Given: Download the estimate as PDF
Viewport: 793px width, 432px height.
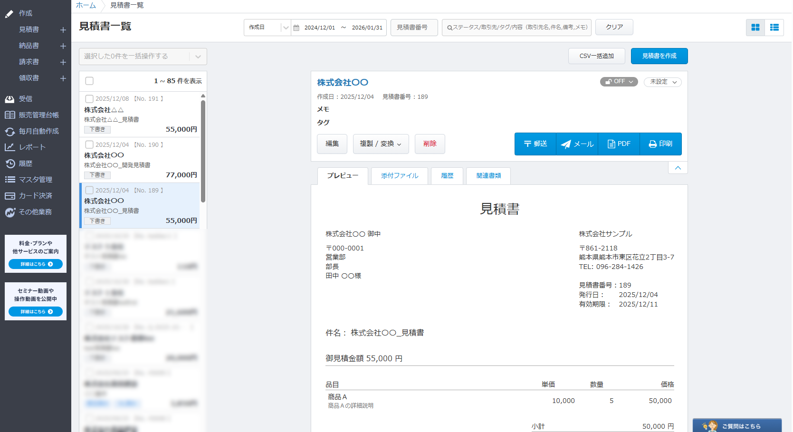Looking at the screenshot, I should coord(619,144).
